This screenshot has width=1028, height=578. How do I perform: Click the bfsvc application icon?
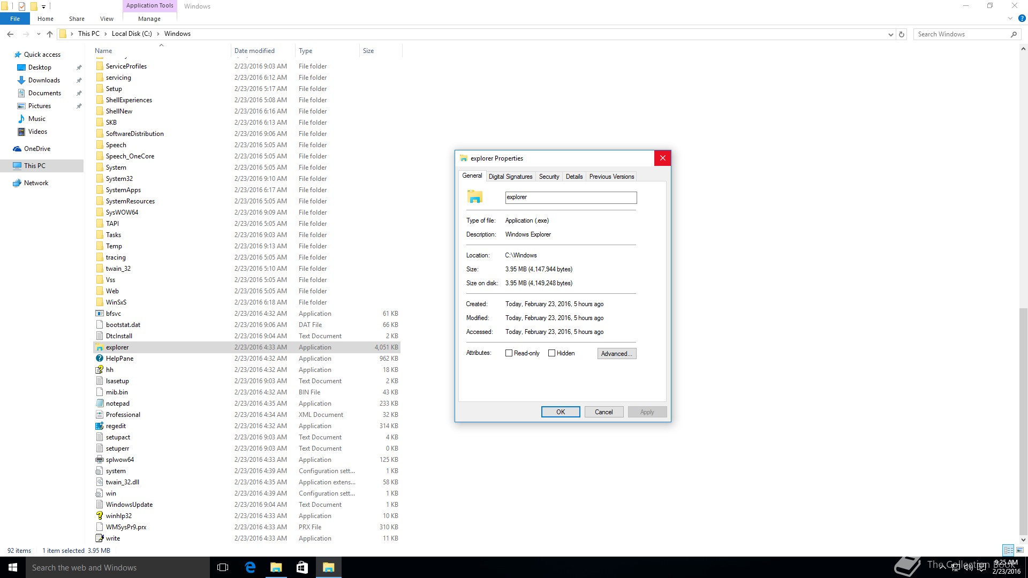coord(100,314)
